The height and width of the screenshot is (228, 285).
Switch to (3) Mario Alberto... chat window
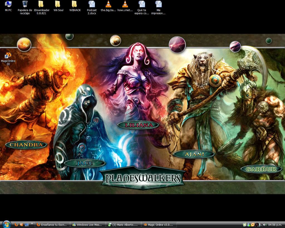pyautogui.click(x=124, y=225)
